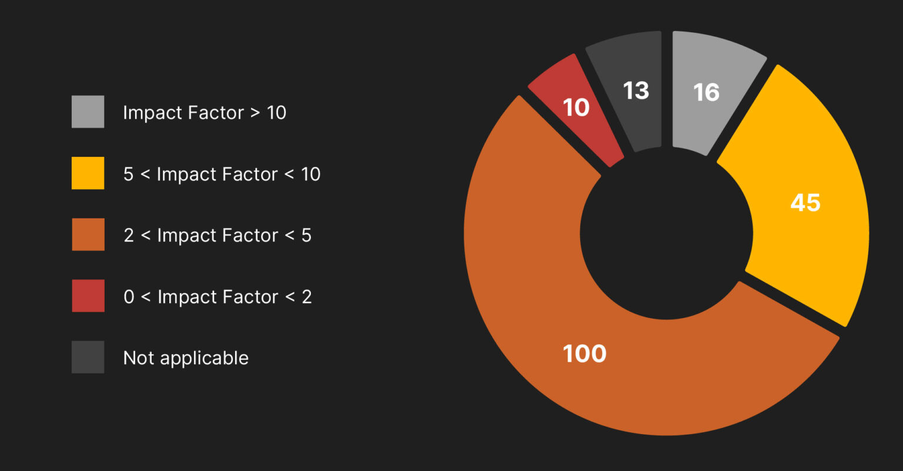Select the "5 < Impact Factor < 10" legend label
903x471 pixels.
222,174
